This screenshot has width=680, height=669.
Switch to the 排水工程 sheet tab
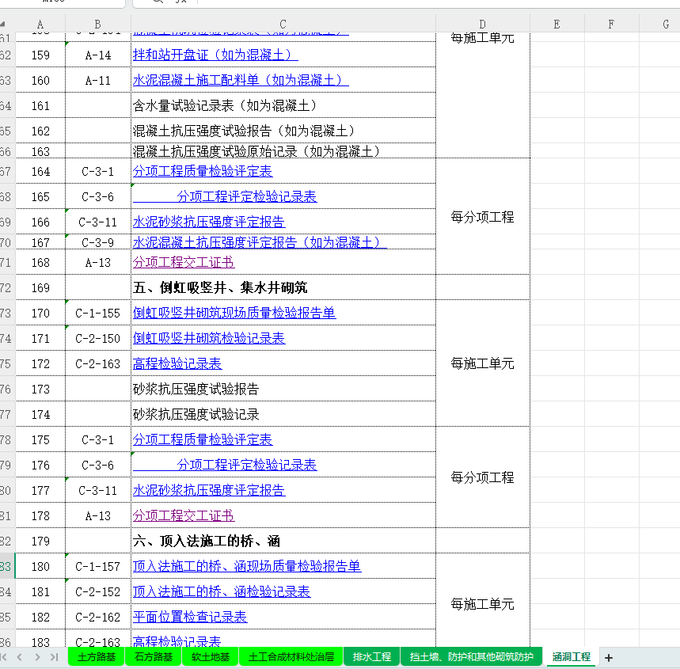(372, 657)
